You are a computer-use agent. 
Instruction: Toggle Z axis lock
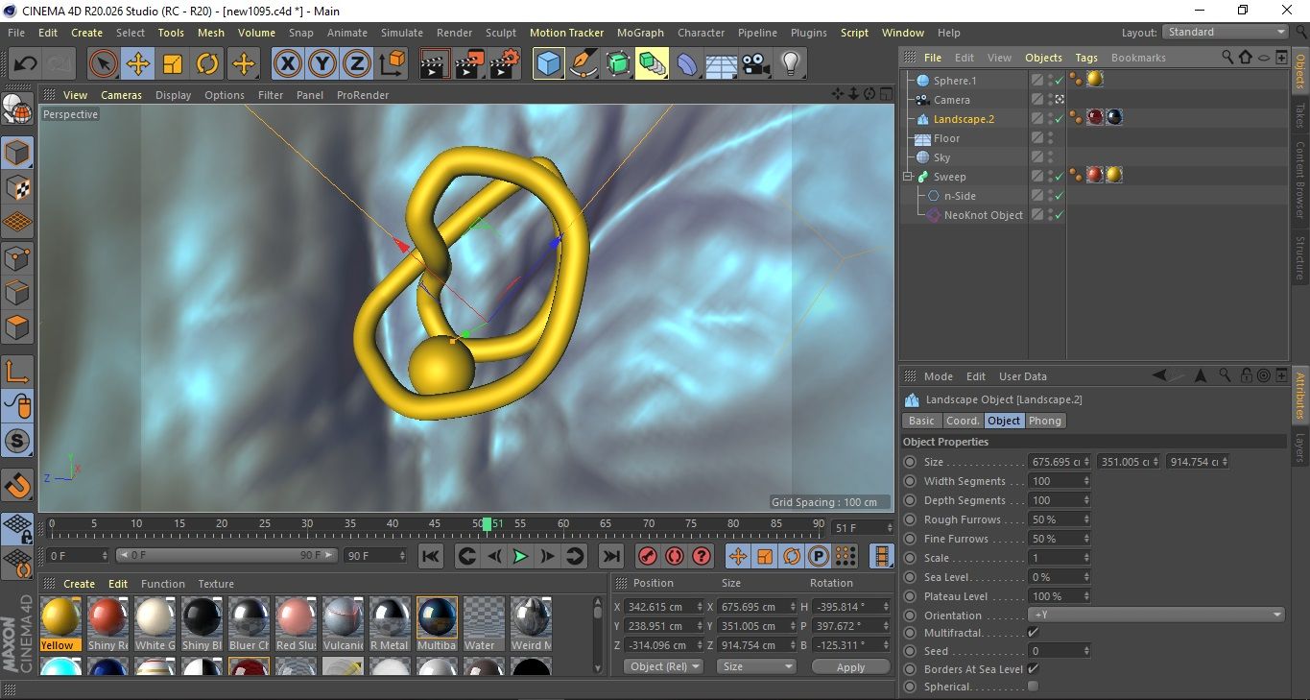click(x=357, y=64)
